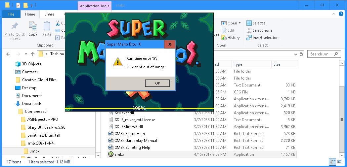Select the SDL2_mixer_ext.License file

201,120
